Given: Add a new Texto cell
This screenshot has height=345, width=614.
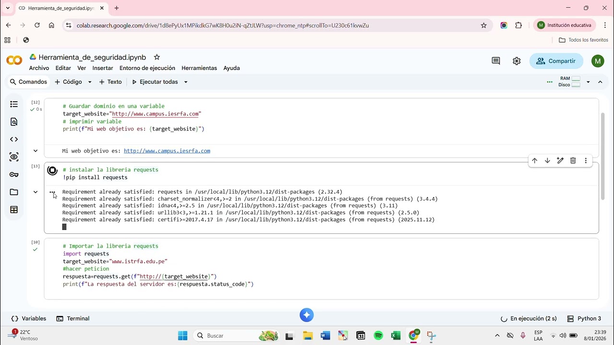Looking at the screenshot, I should click(110, 82).
